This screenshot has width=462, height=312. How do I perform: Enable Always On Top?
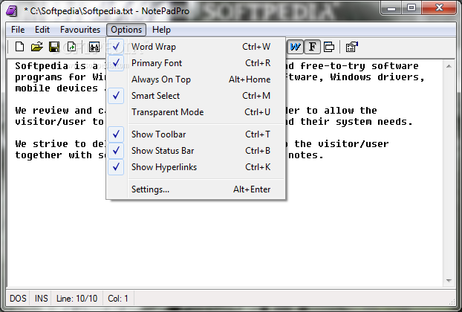pos(196,79)
